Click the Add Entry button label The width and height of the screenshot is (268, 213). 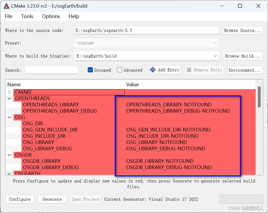[x=168, y=70]
